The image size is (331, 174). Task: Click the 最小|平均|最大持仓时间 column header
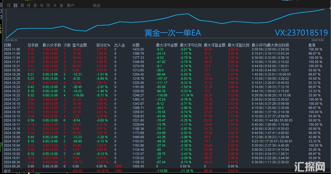(270, 45)
